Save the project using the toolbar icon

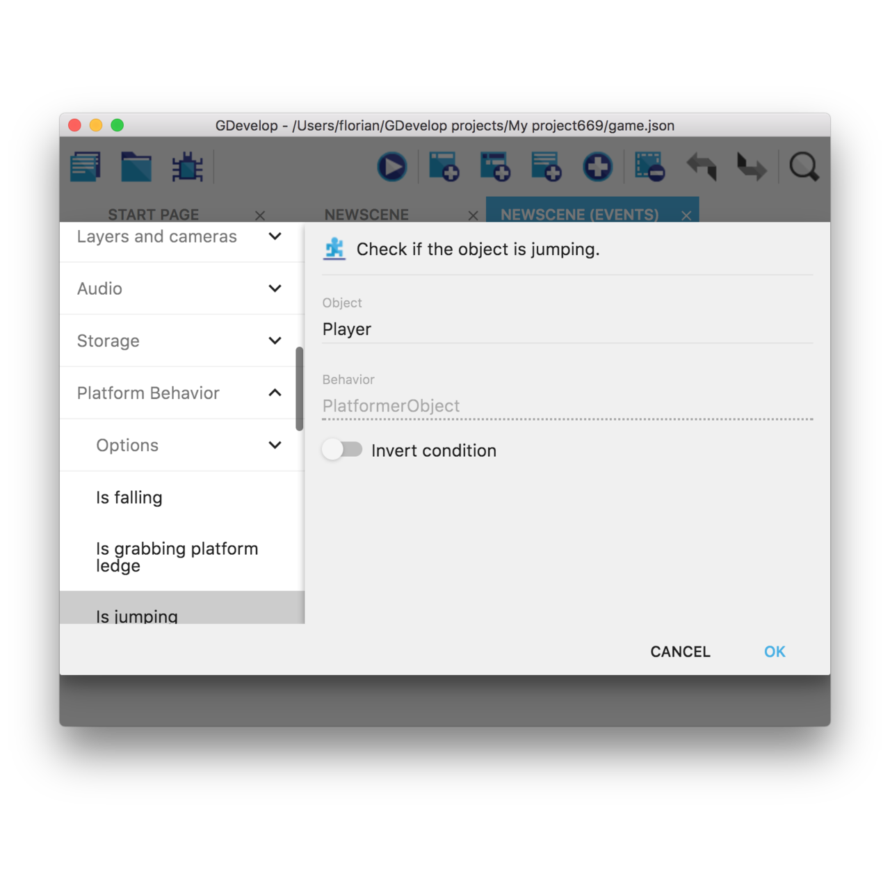85,167
